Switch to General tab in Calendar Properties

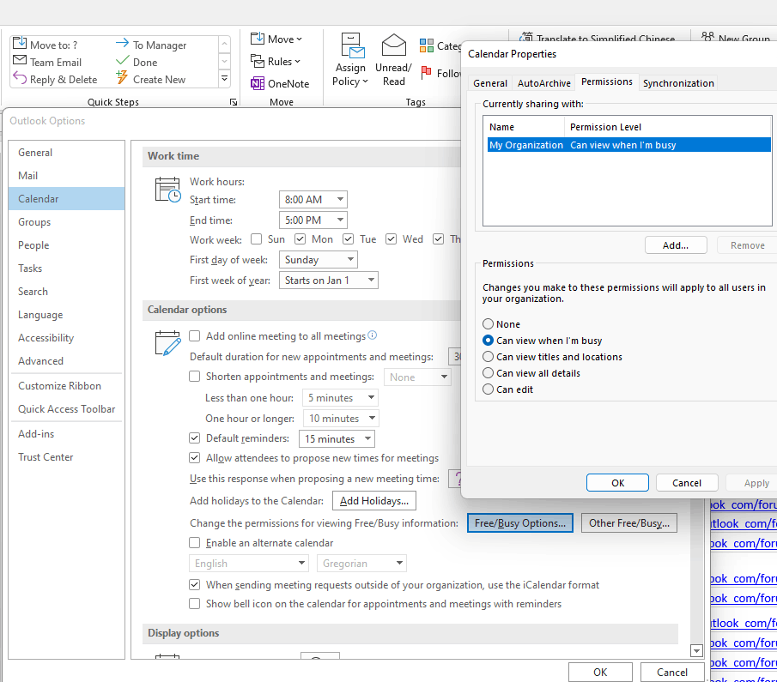(490, 82)
